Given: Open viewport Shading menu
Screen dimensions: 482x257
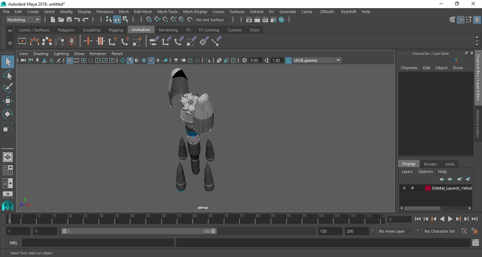Looking at the screenshot, I should point(41,54).
